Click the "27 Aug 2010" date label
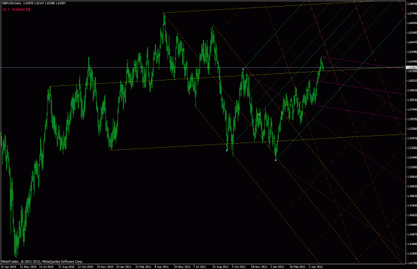Image resolution: width=417 pixels, height=269 pixels. (x=66, y=266)
